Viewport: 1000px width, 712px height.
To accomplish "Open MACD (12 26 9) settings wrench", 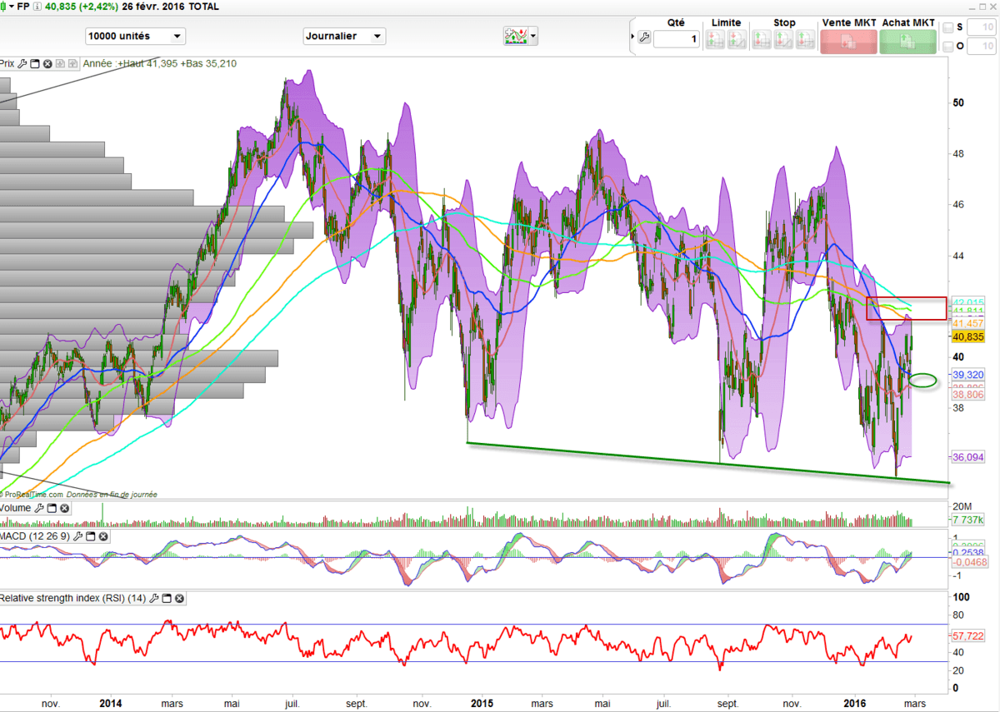I will pos(77,537).
